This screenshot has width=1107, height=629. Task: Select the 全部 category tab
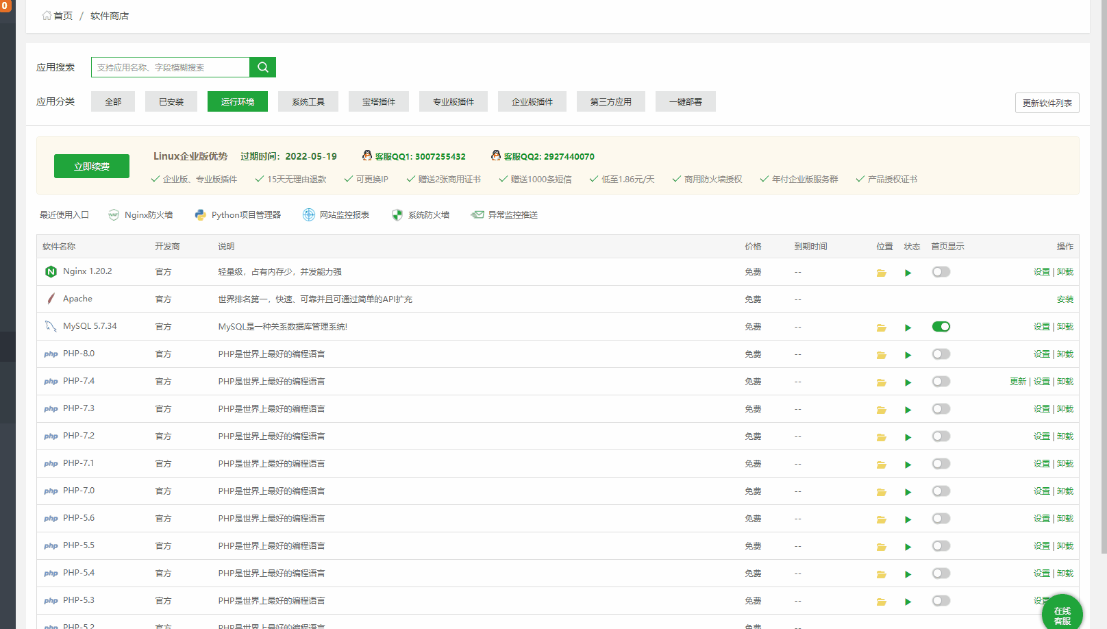click(x=113, y=101)
